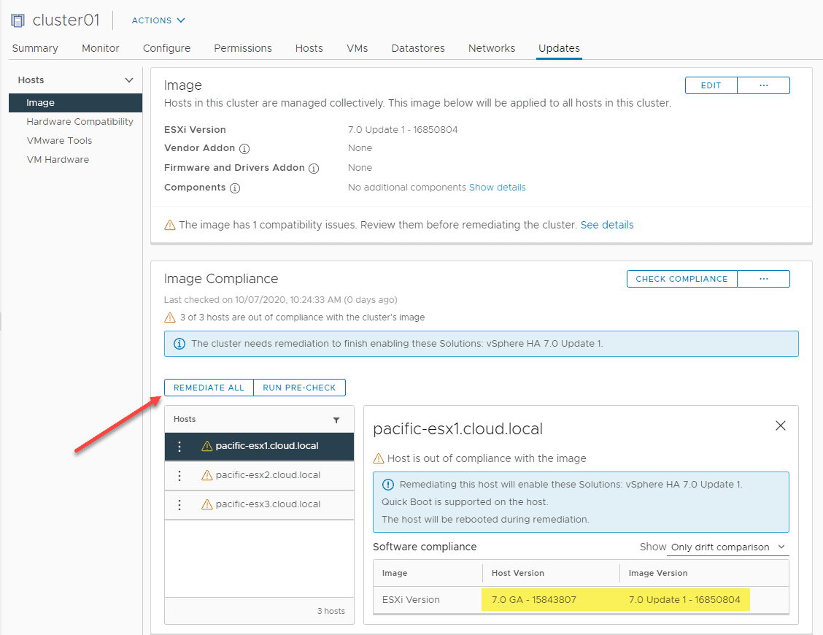Click the Run Pre-Check button
Screen dimensions: 823x635
(299, 388)
